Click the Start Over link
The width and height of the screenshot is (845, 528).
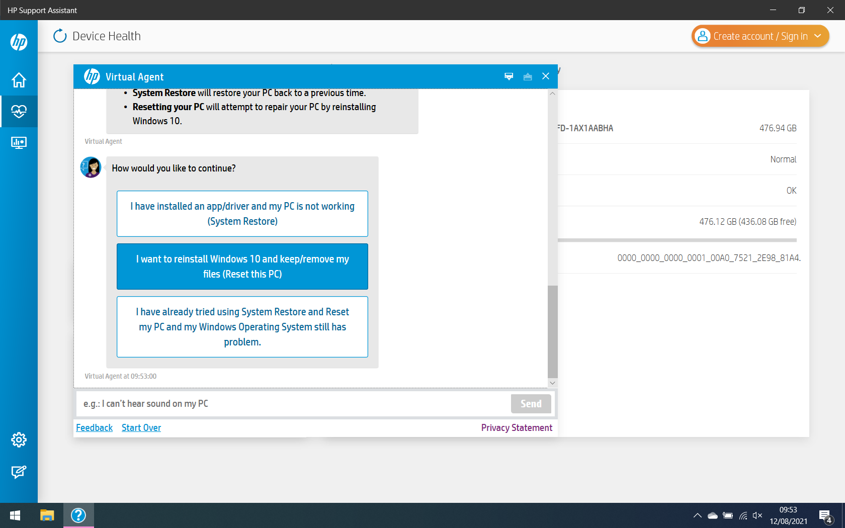(141, 428)
